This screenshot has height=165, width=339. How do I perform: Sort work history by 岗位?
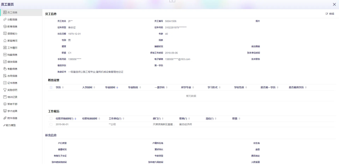(216, 119)
